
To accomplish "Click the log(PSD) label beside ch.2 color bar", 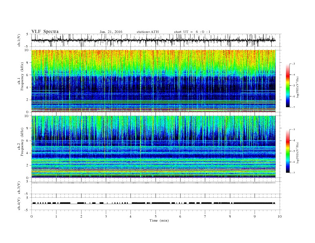I will (298, 152).
